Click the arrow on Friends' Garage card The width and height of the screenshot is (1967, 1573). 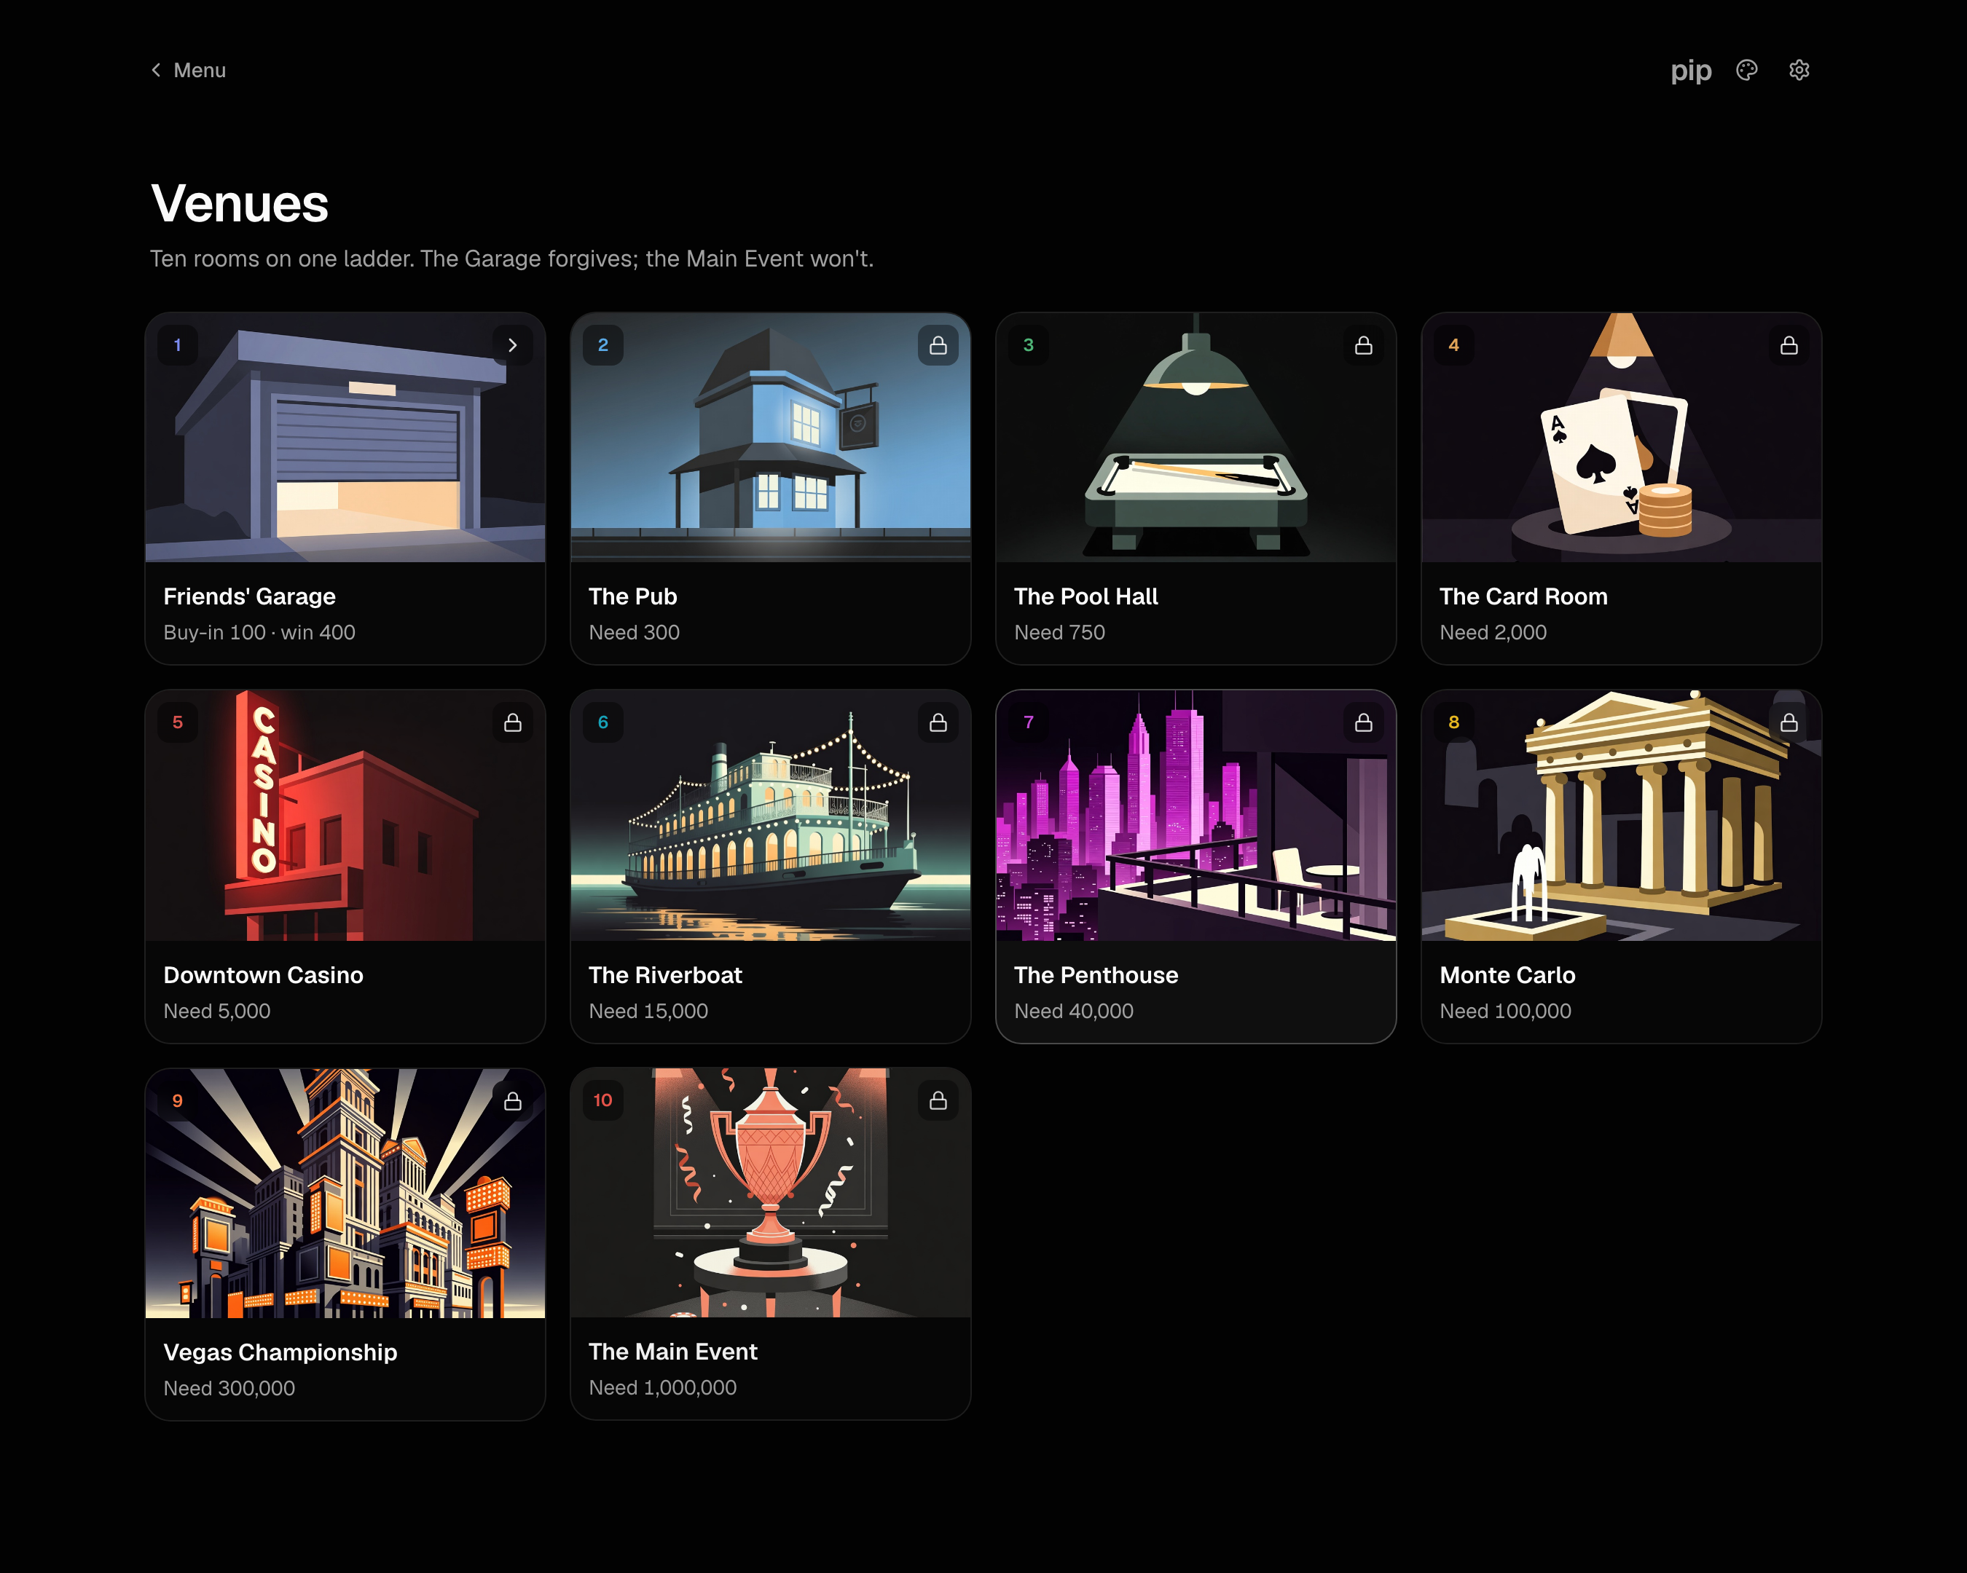513,346
